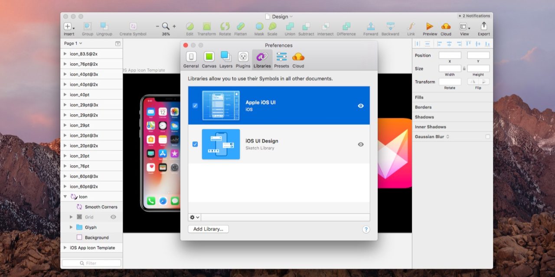555x277 pixels.
Task: Open the gear actions menu below library list
Action: pyautogui.click(x=194, y=217)
